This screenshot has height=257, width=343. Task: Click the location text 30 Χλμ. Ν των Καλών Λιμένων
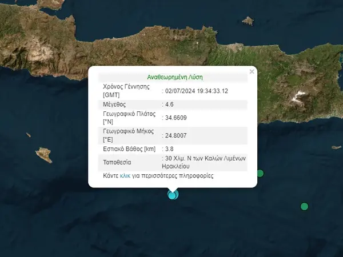[x=205, y=158]
